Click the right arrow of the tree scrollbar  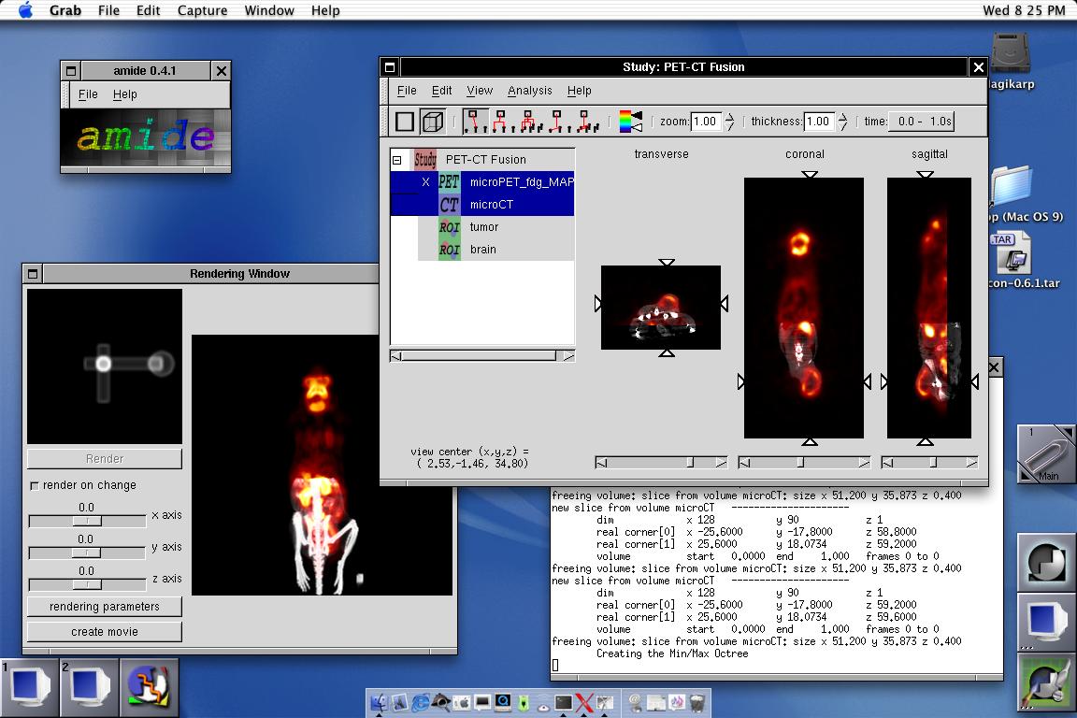[x=568, y=356]
